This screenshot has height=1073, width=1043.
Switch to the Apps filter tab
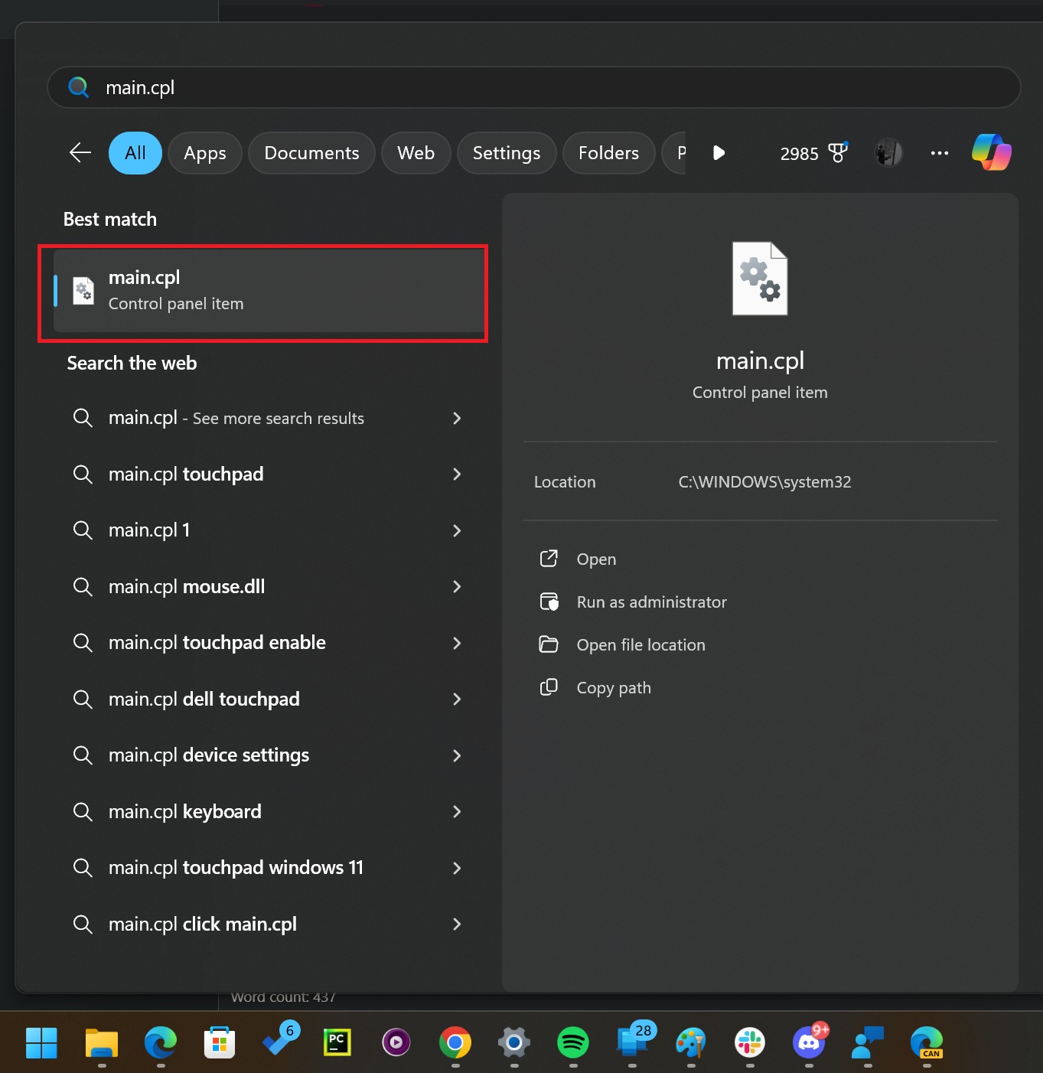tap(204, 152)
